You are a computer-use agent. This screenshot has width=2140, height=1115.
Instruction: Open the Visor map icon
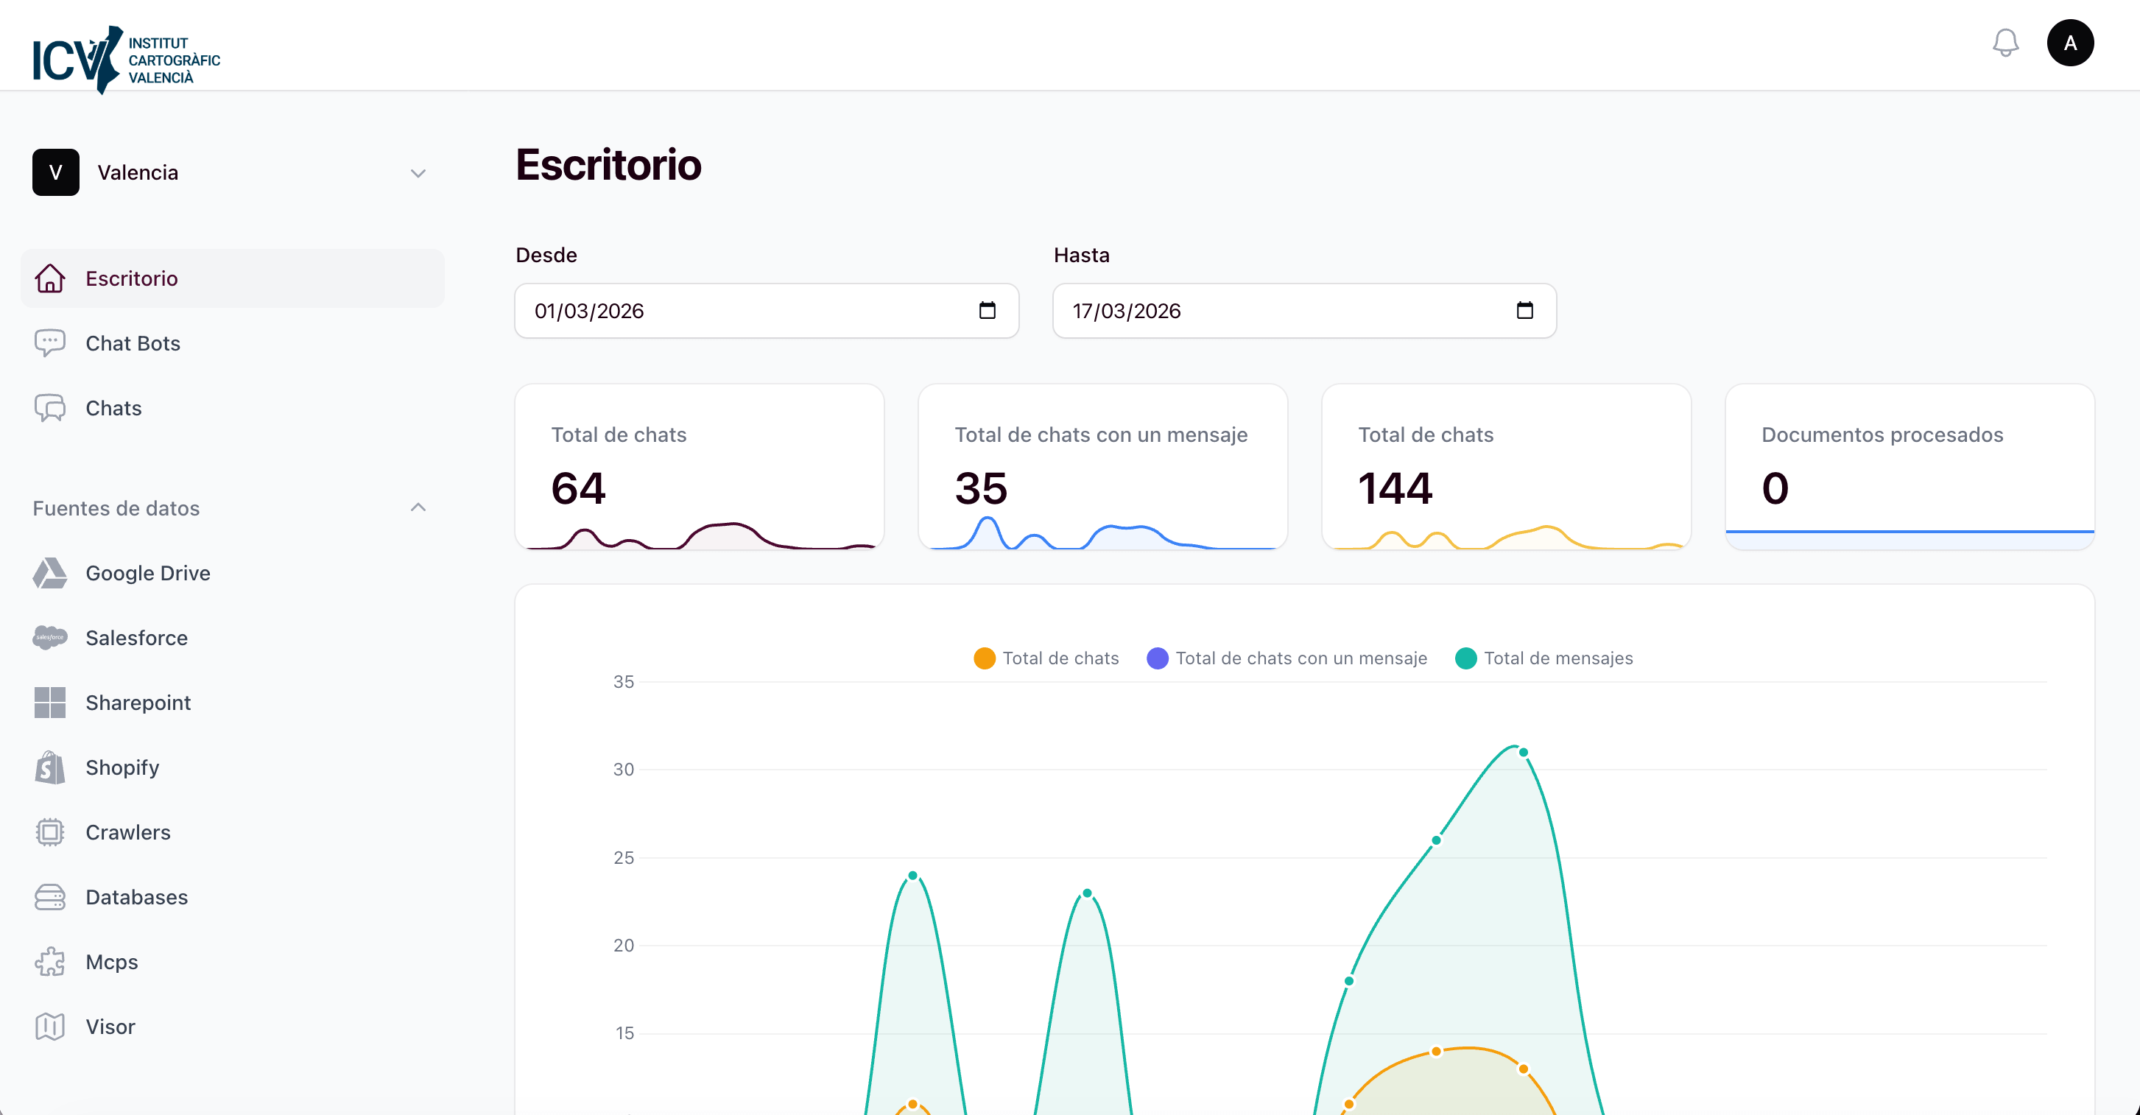(x=50, y=1026)
